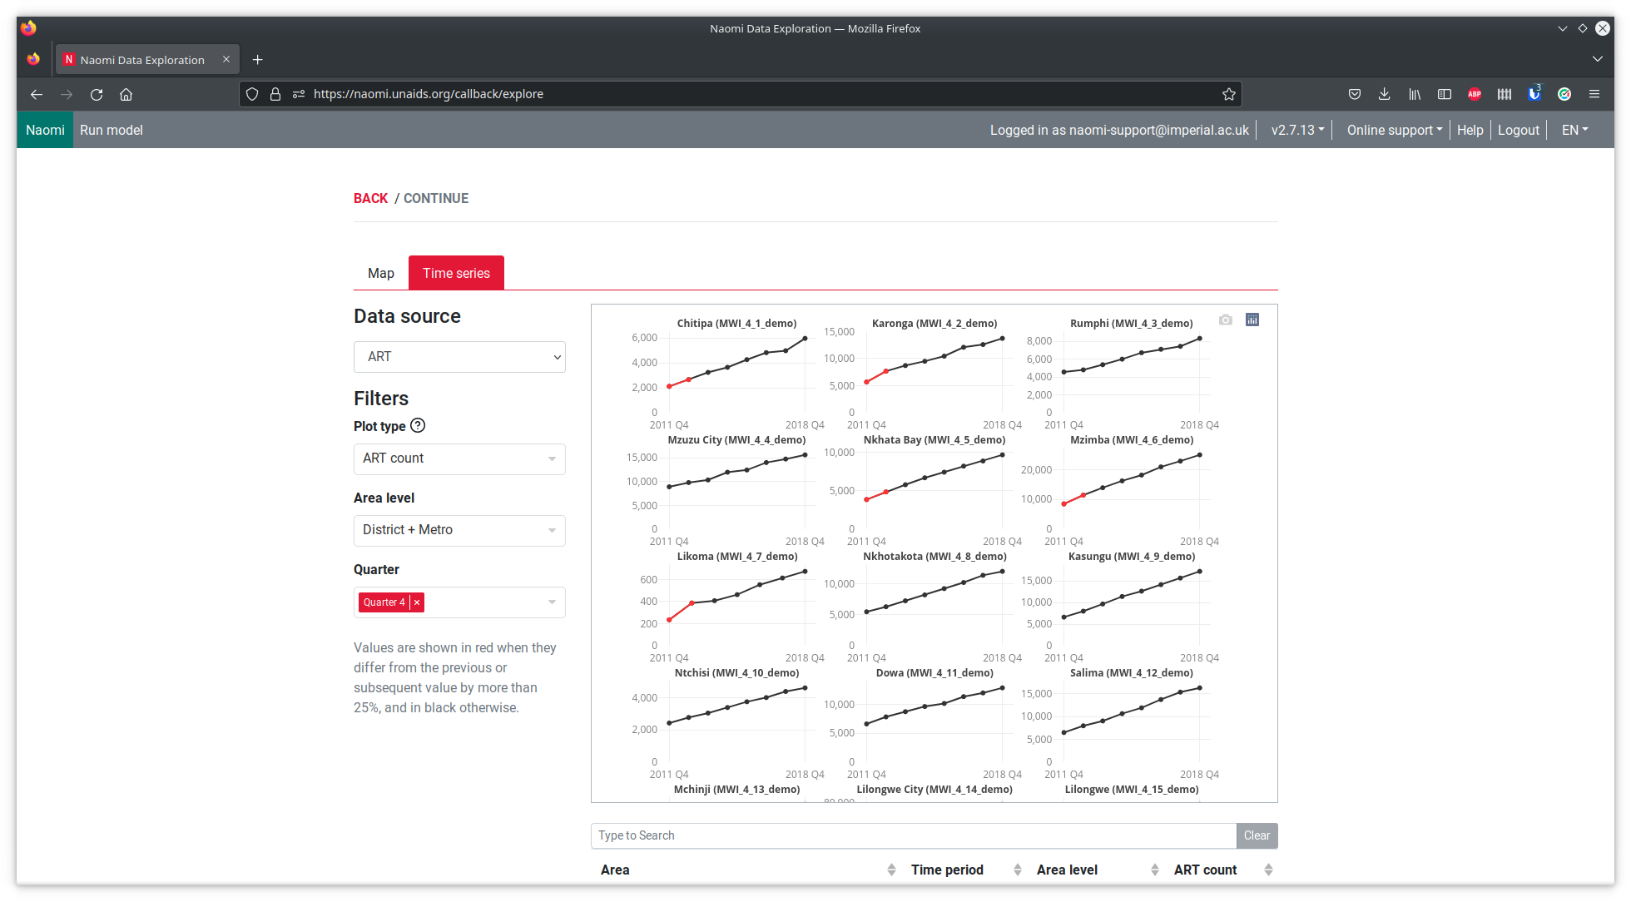Click the Clear search button

(1255, 835)
